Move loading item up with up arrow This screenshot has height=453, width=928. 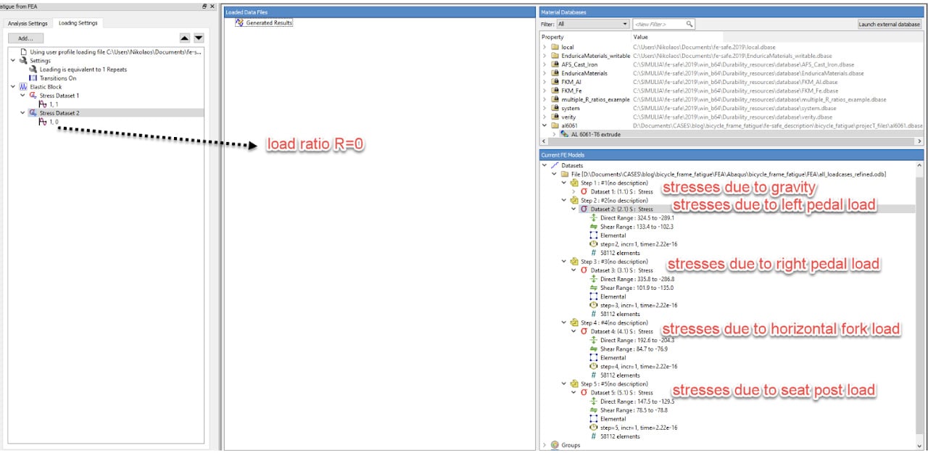coord(184,38)
